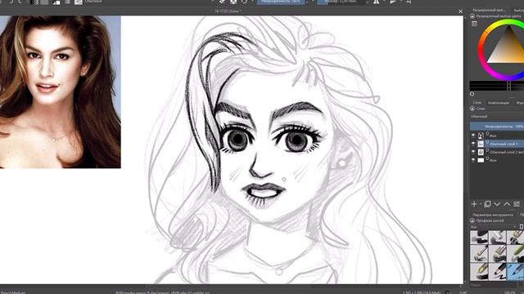Switch to Параметры инструмента tab

tap(493, 215)
